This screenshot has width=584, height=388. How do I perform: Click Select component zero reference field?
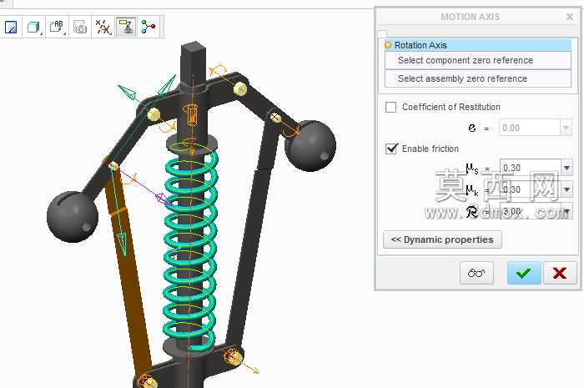tap(478, 60)
